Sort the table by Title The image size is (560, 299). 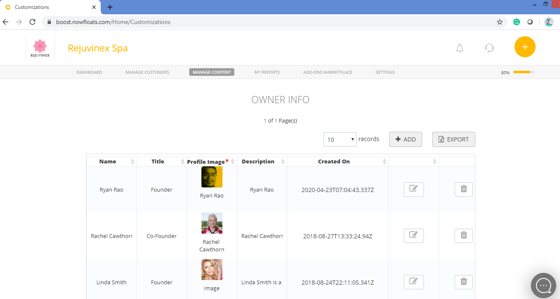pyautogui.click(x=161, y=161)
